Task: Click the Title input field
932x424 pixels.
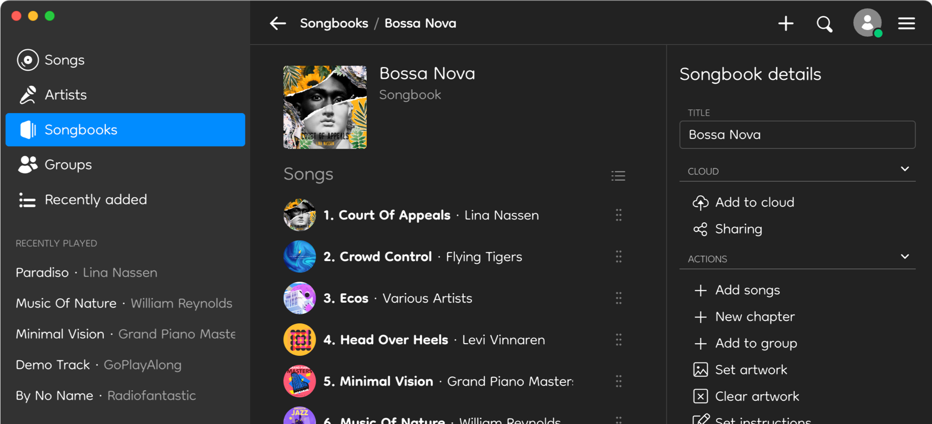Action: [797, 135]
